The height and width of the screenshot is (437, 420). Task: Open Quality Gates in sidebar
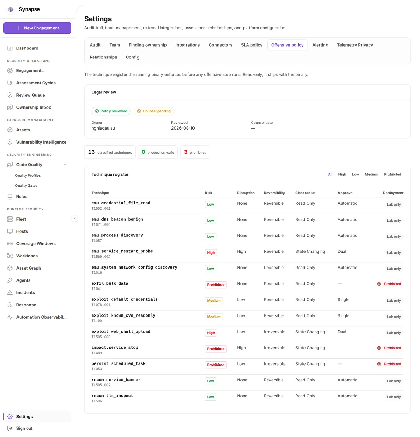[26, 186]
